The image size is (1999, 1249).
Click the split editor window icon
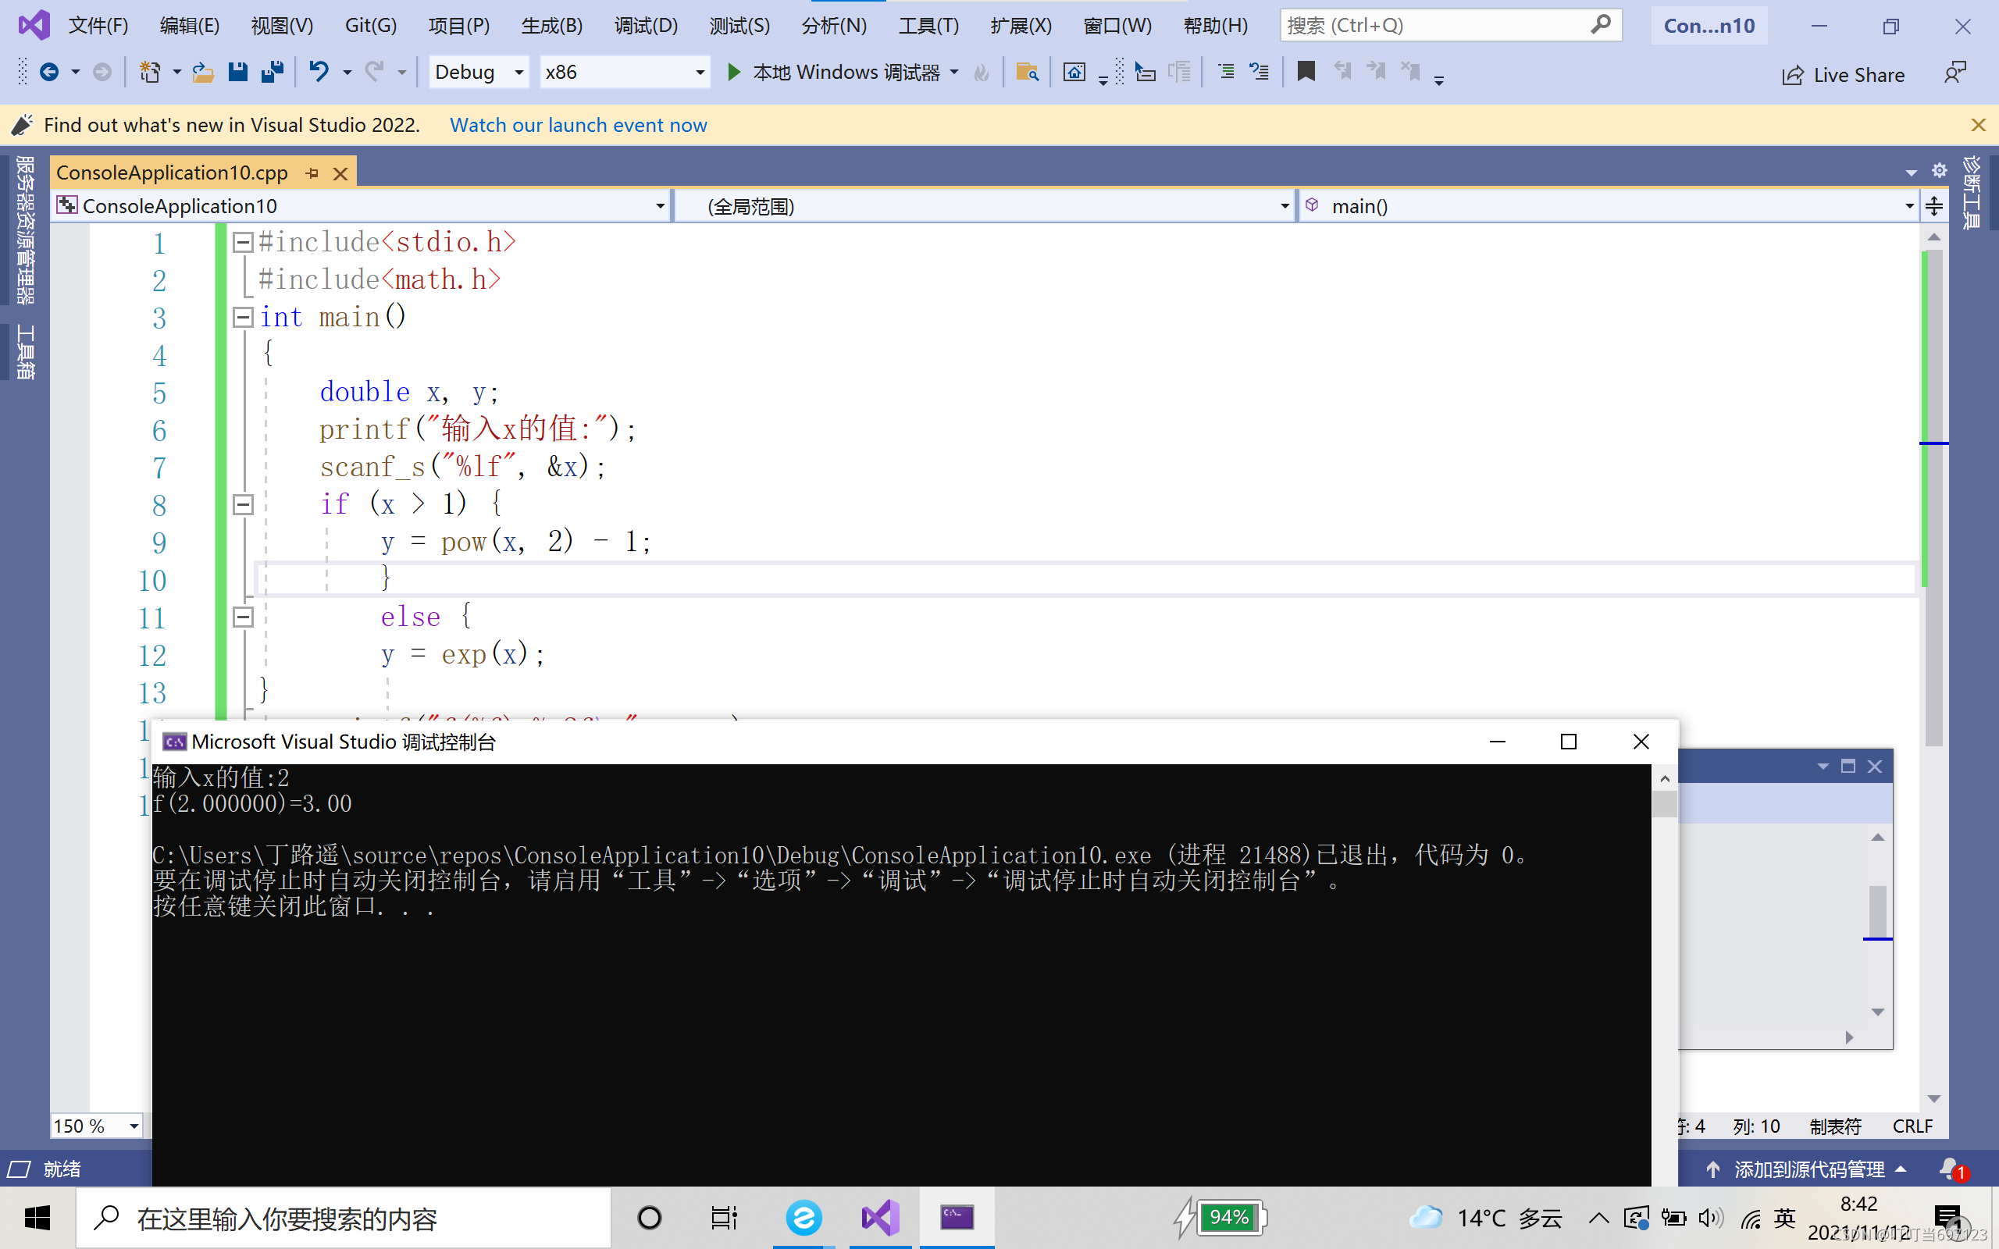click(x=1934, y=205)
